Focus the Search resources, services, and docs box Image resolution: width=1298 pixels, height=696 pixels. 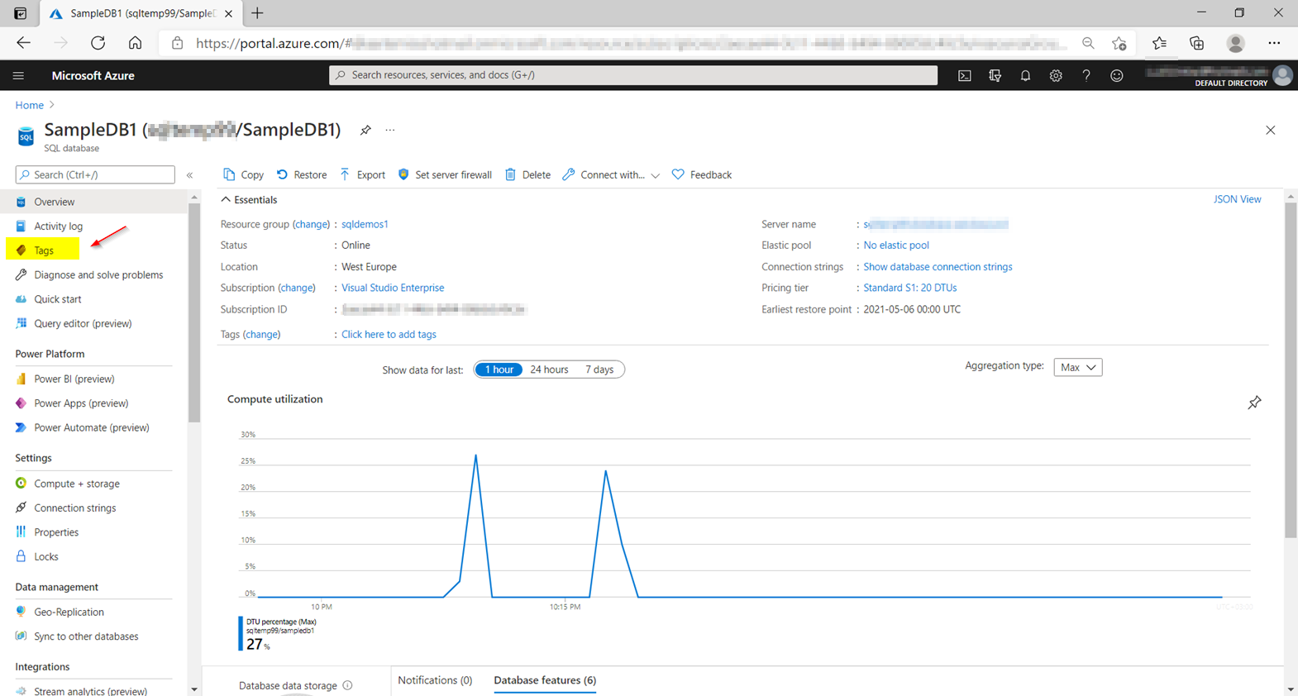pos(633,75)
